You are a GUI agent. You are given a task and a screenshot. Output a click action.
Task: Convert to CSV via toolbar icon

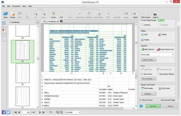click(61, 15)
